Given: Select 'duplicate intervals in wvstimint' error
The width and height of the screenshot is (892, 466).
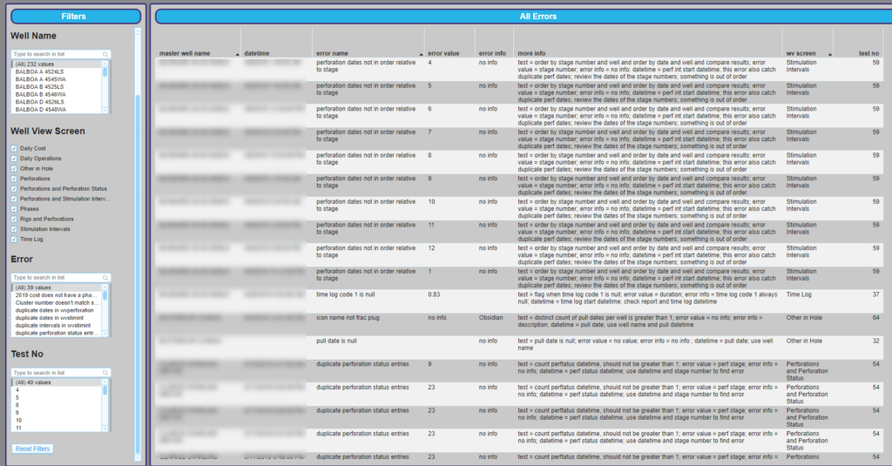Looking at the screenshot, I should pos(57,326).
